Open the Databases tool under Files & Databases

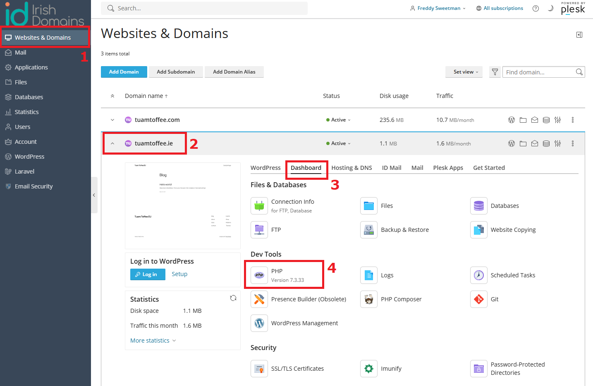coord(495,206)
